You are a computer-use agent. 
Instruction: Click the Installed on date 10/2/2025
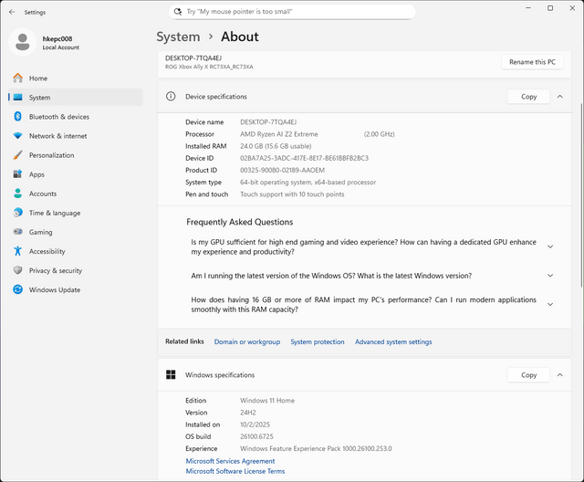[255, 424]
